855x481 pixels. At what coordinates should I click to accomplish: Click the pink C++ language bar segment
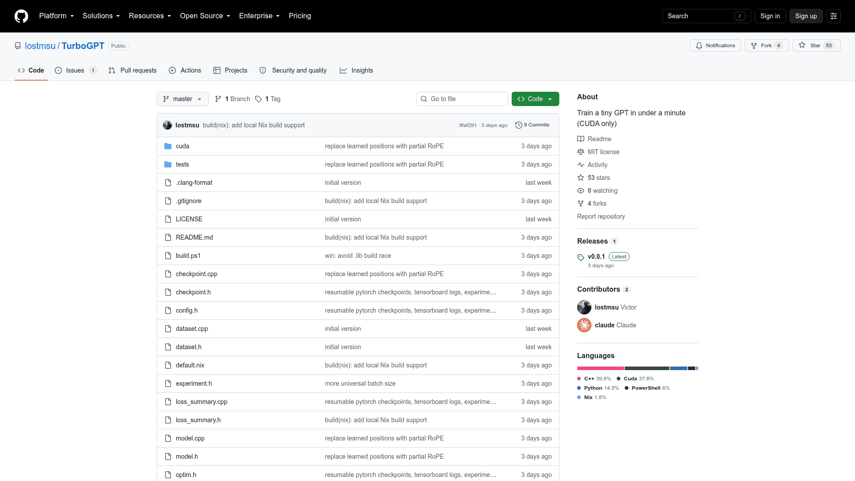[600, 368]
